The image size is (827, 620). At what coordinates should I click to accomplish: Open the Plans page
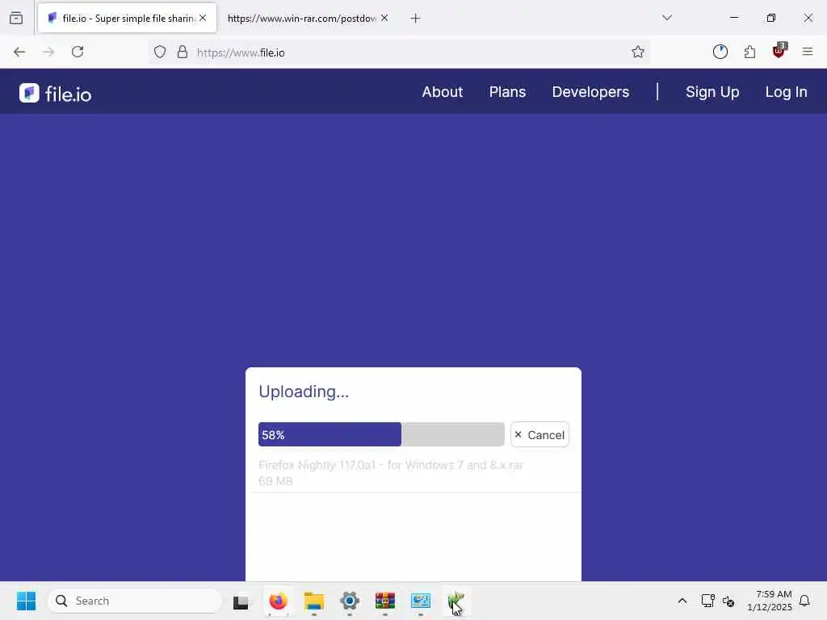(507, 92)
